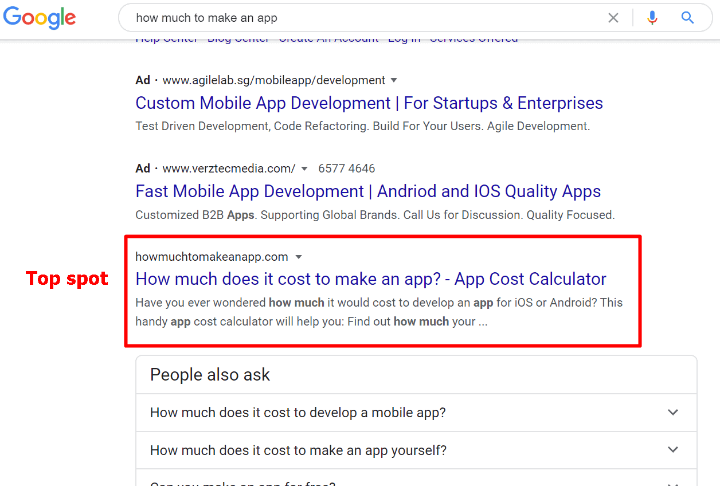Image resolution: width=720 pixels, height=486 pixels.
Task: Submit search with magnifying glass icon
Action: [688, 18]
